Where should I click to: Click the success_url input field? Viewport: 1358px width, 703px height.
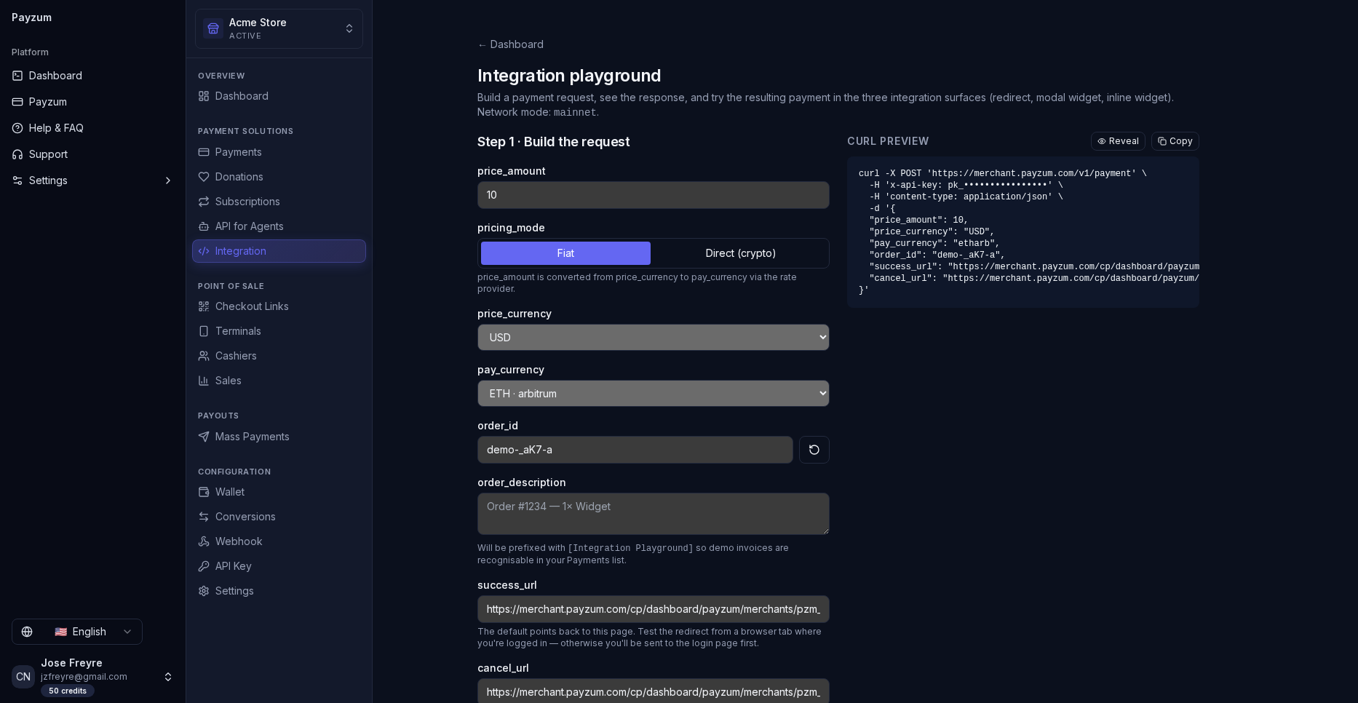pos(654,609)
